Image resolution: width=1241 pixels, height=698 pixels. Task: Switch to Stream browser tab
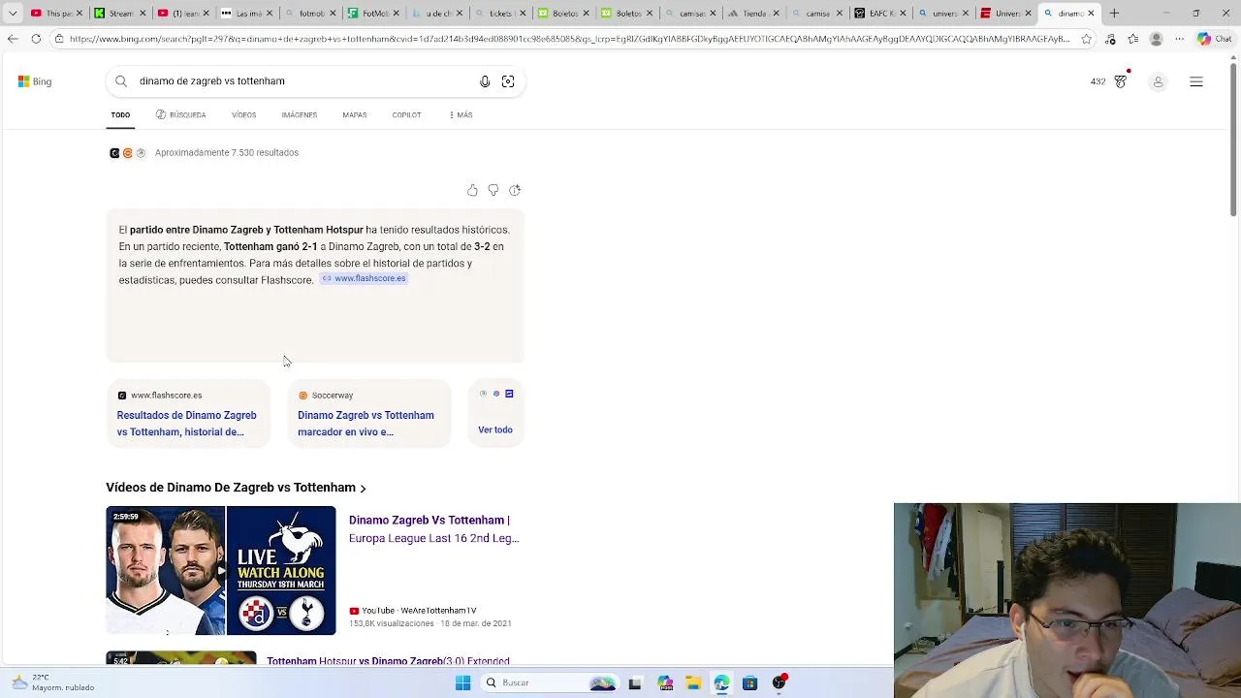118,14
